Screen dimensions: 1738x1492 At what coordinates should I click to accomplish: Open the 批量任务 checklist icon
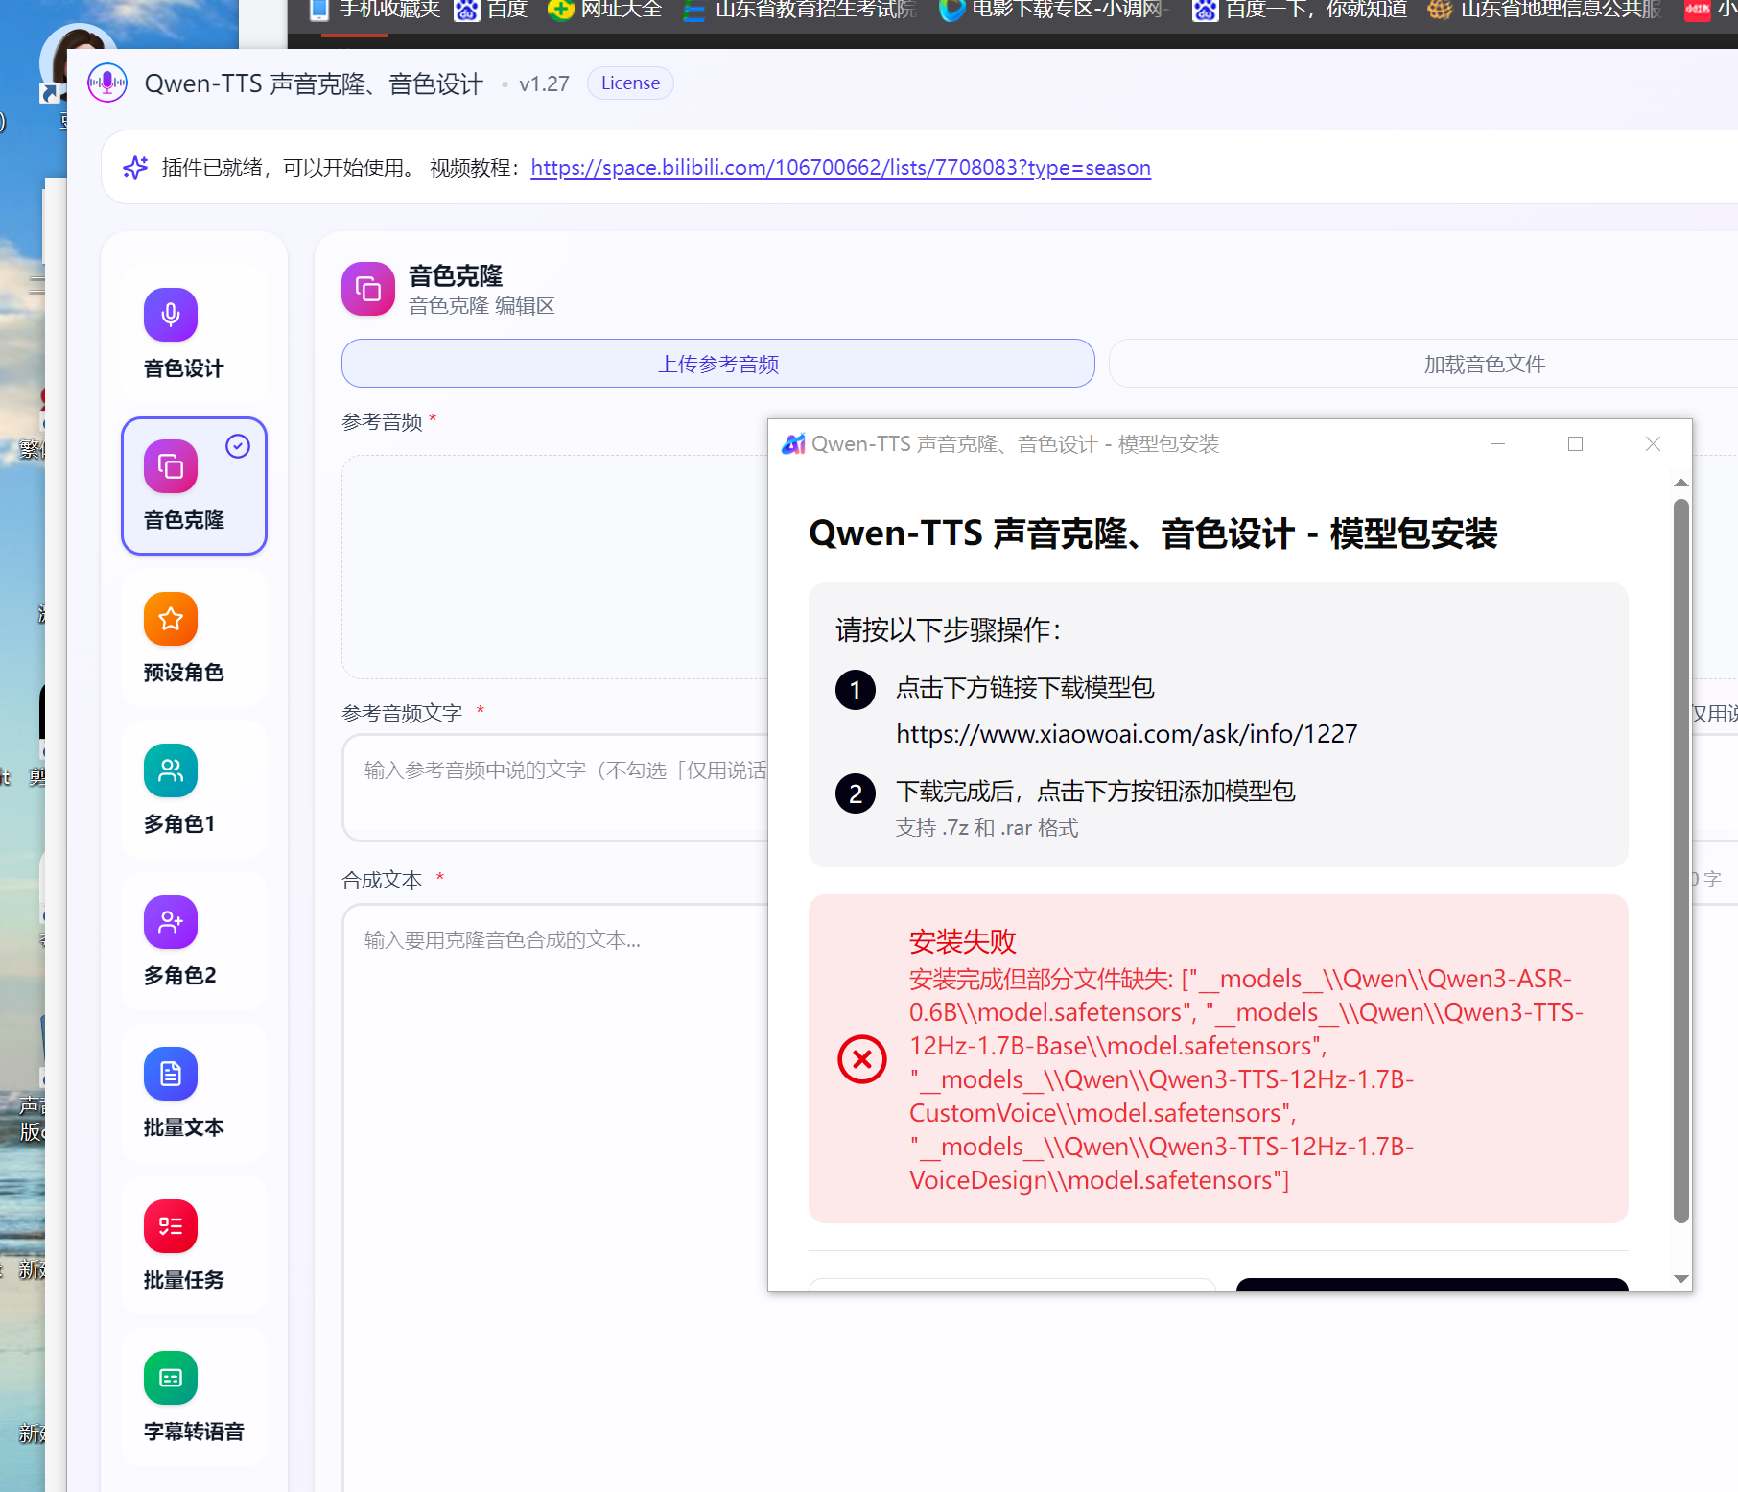point(171,1226)
